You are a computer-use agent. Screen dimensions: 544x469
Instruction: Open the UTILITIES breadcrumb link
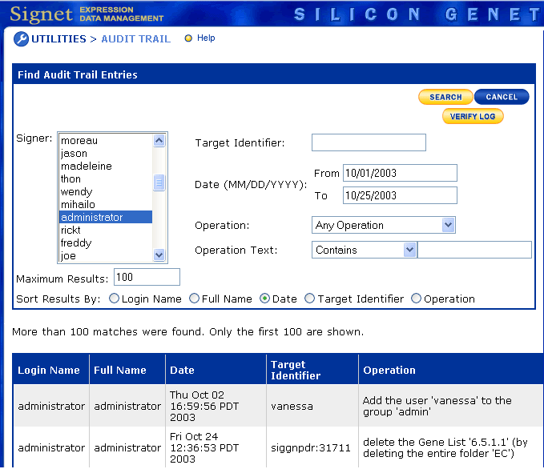pyautogui.click(x=58, y=38)
